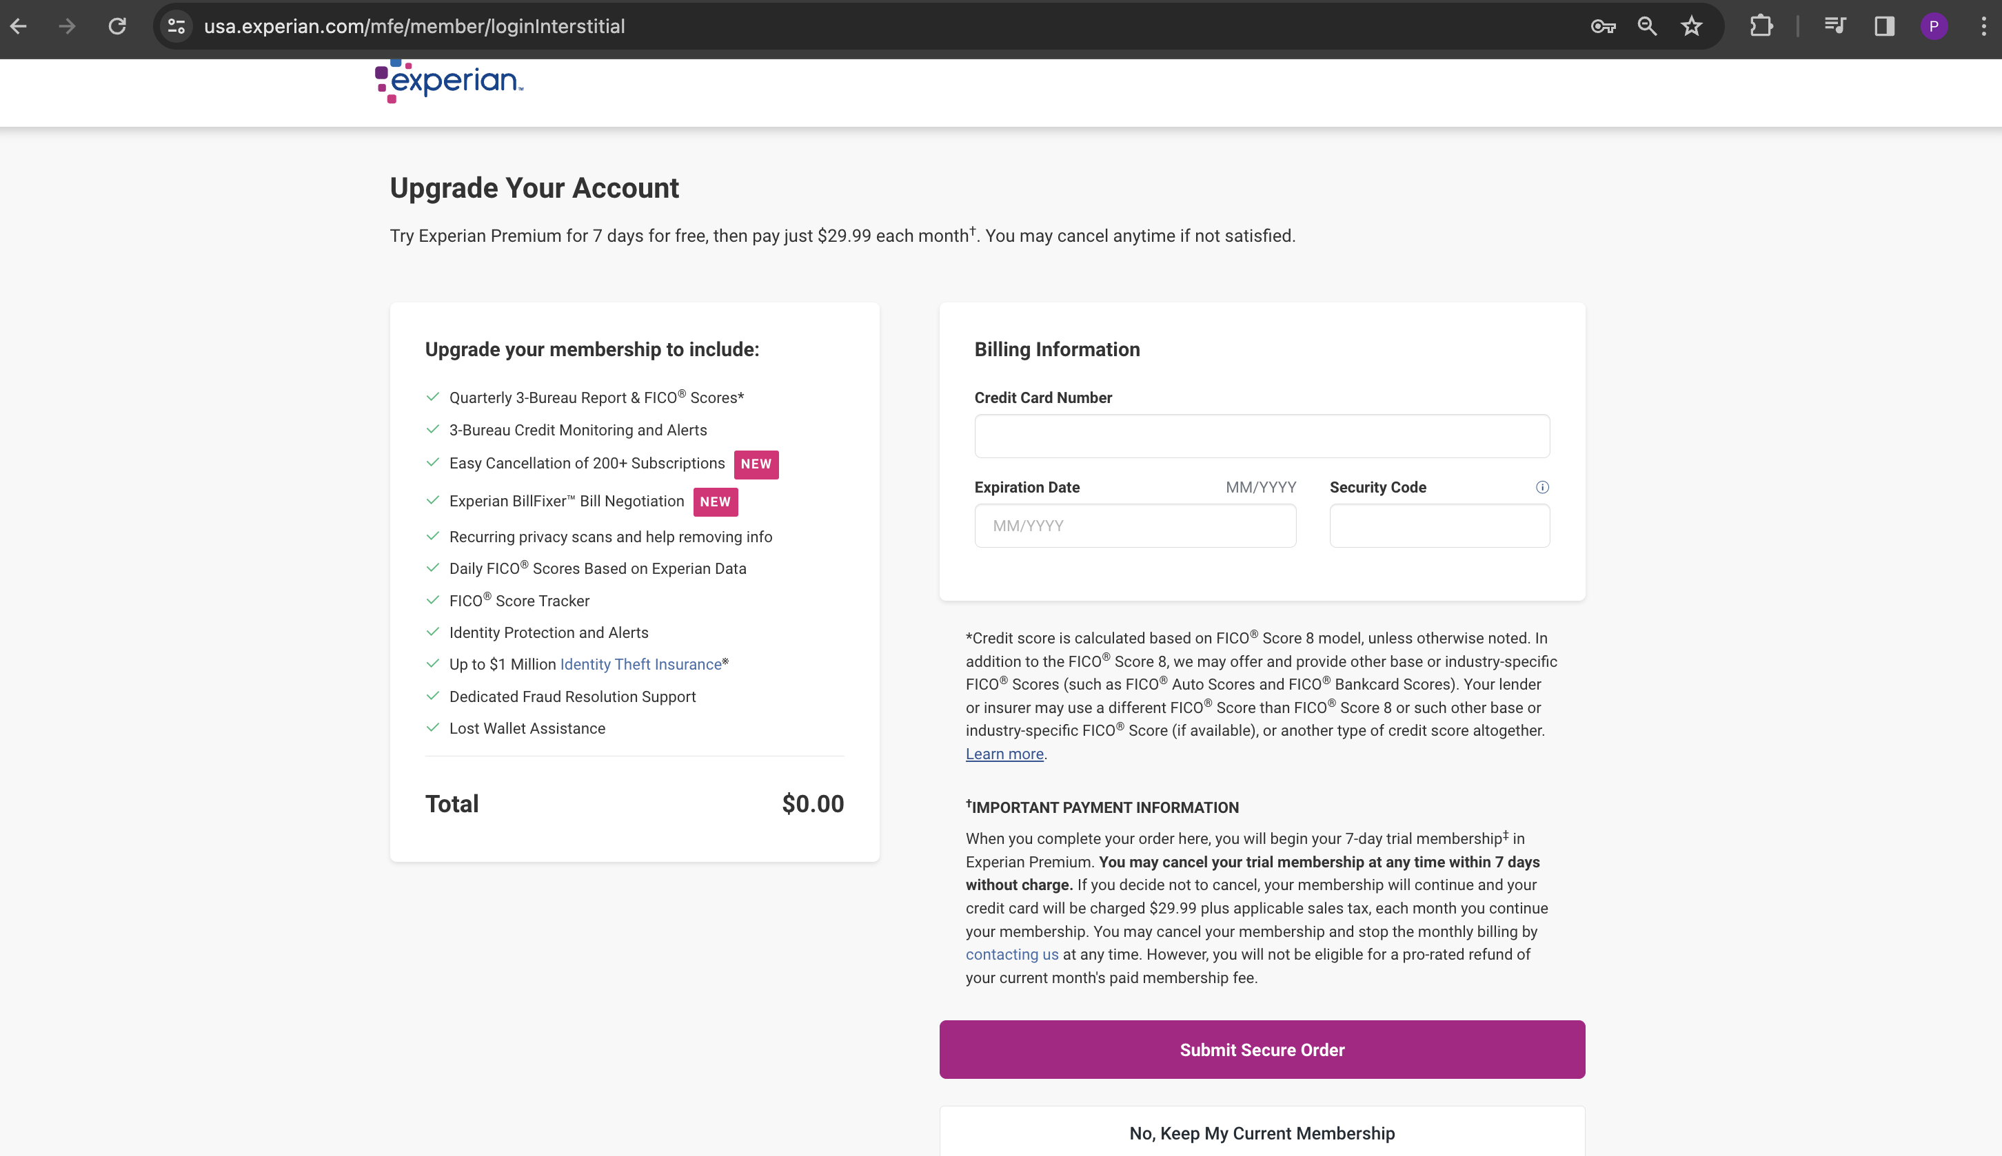Click the Credit Card Number field
2002x1156 pixels.
(1262, 436)
